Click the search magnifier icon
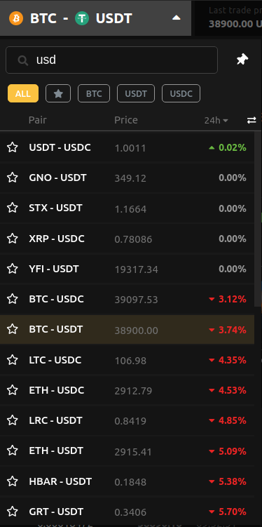 [23, 60]
